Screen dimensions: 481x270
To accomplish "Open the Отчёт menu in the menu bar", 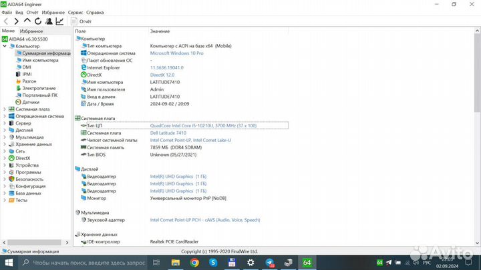I will pyautogui.click(x=32, y=13).
